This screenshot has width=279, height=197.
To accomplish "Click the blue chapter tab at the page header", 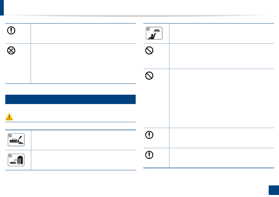I will pyautogui.click(x=2, y=8).
